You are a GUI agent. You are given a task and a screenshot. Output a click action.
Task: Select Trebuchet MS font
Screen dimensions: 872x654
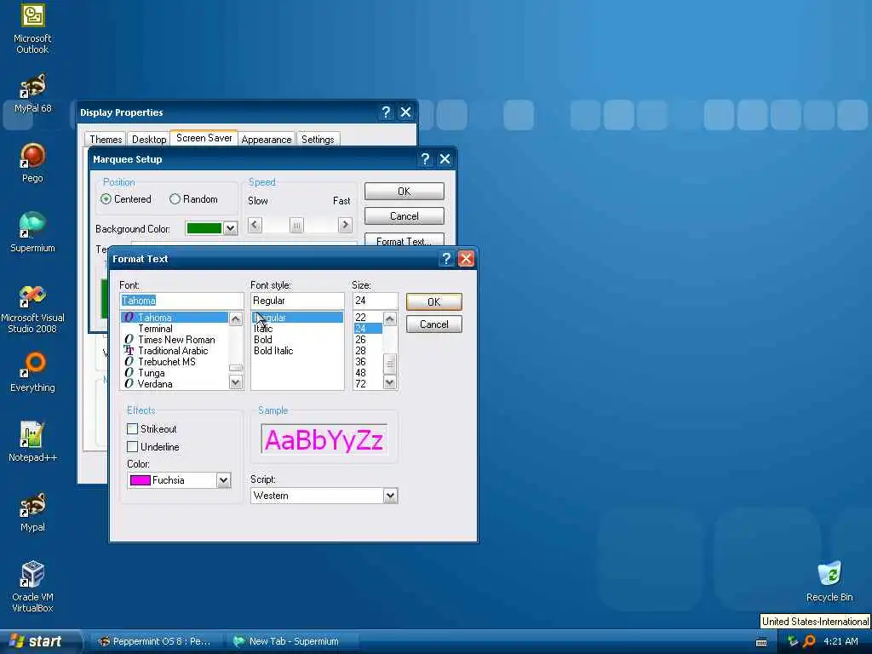point(167,362)
